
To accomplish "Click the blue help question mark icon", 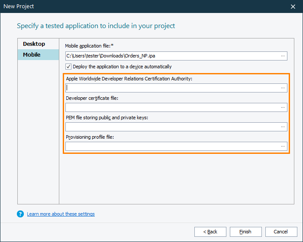I will (x=20, y=214).
